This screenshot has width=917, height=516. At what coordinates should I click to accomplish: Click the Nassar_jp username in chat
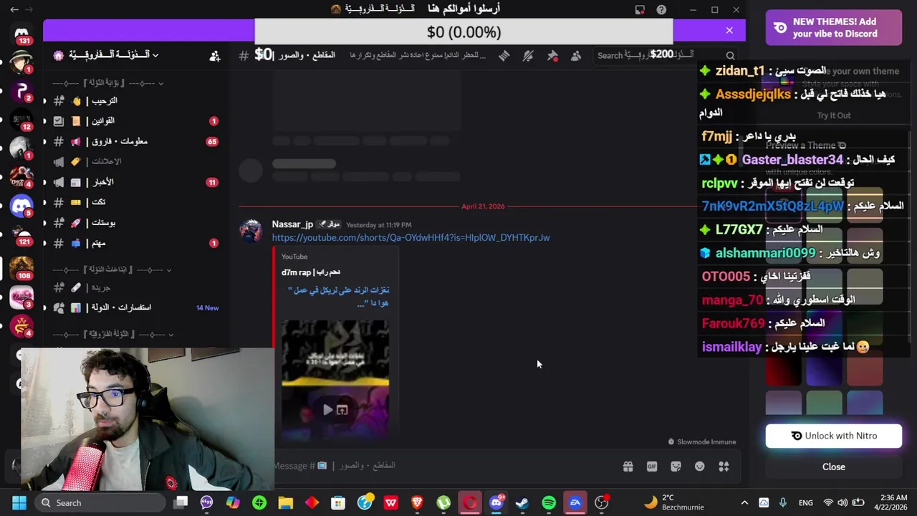[292, 224]
